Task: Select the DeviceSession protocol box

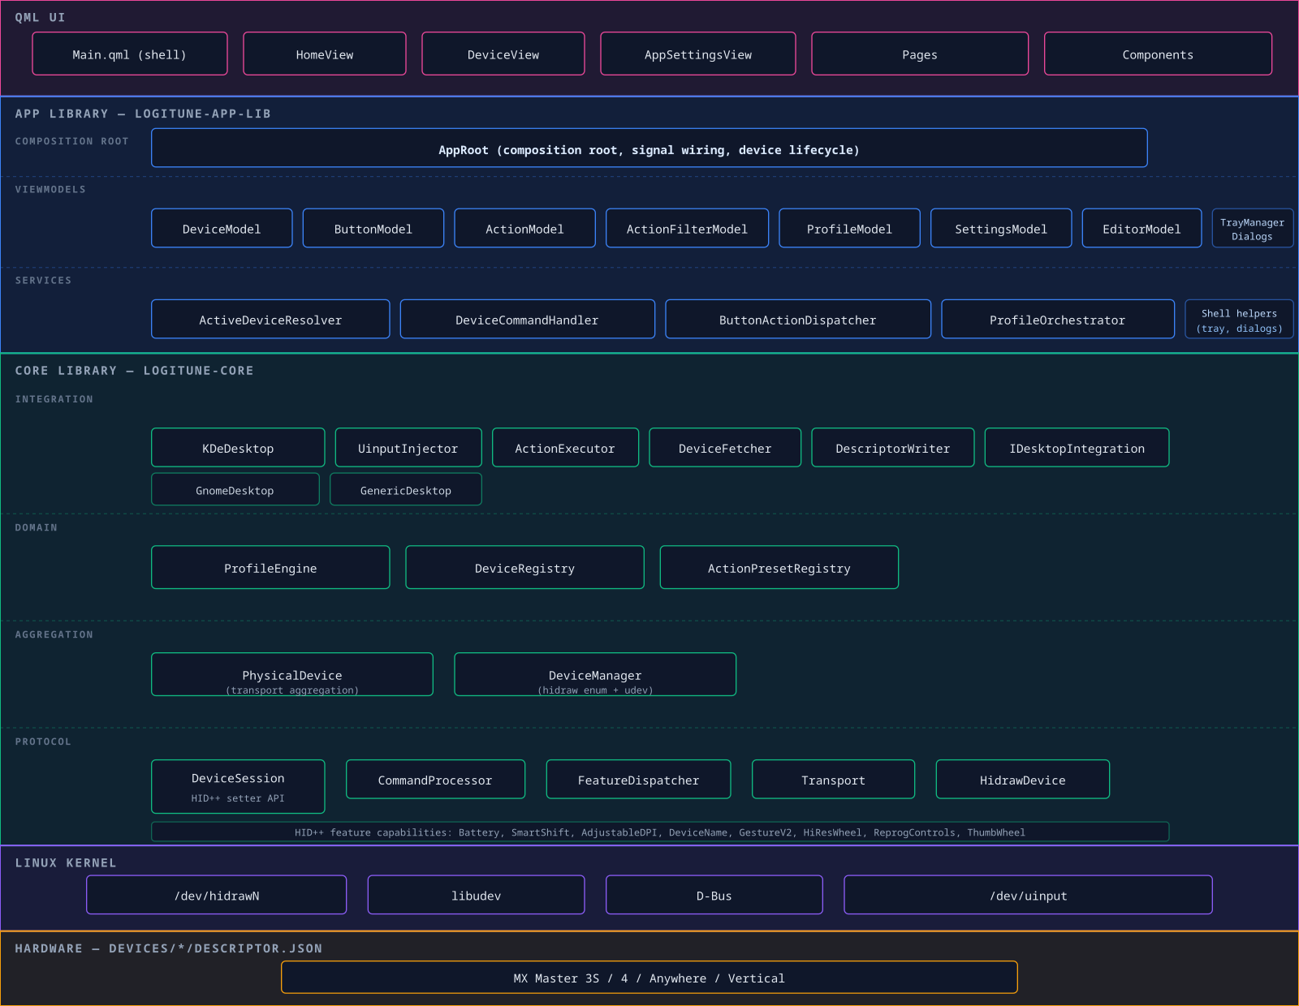Action: point(238,787)
